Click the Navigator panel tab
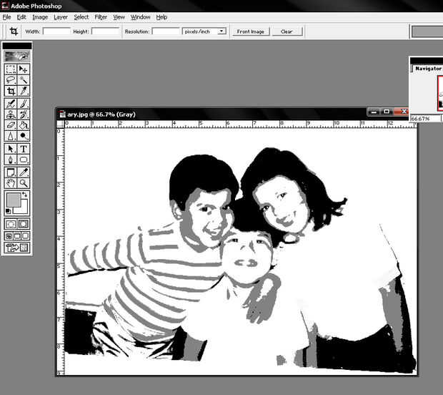Screen dimensions: 443x395 click(429, 69)
